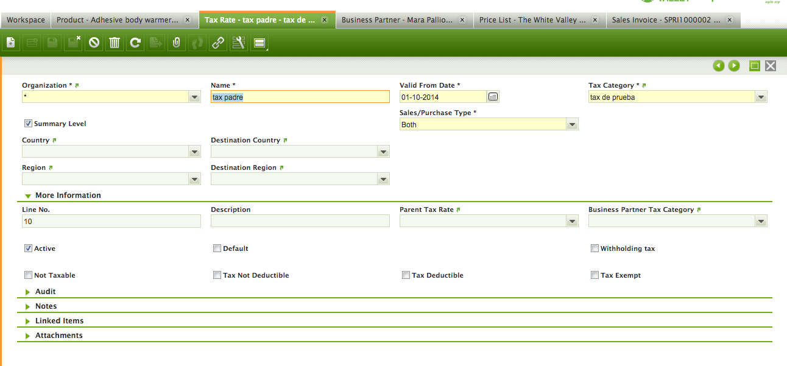
Task: Check the Not Taxable checkbox
Action: 28,275
